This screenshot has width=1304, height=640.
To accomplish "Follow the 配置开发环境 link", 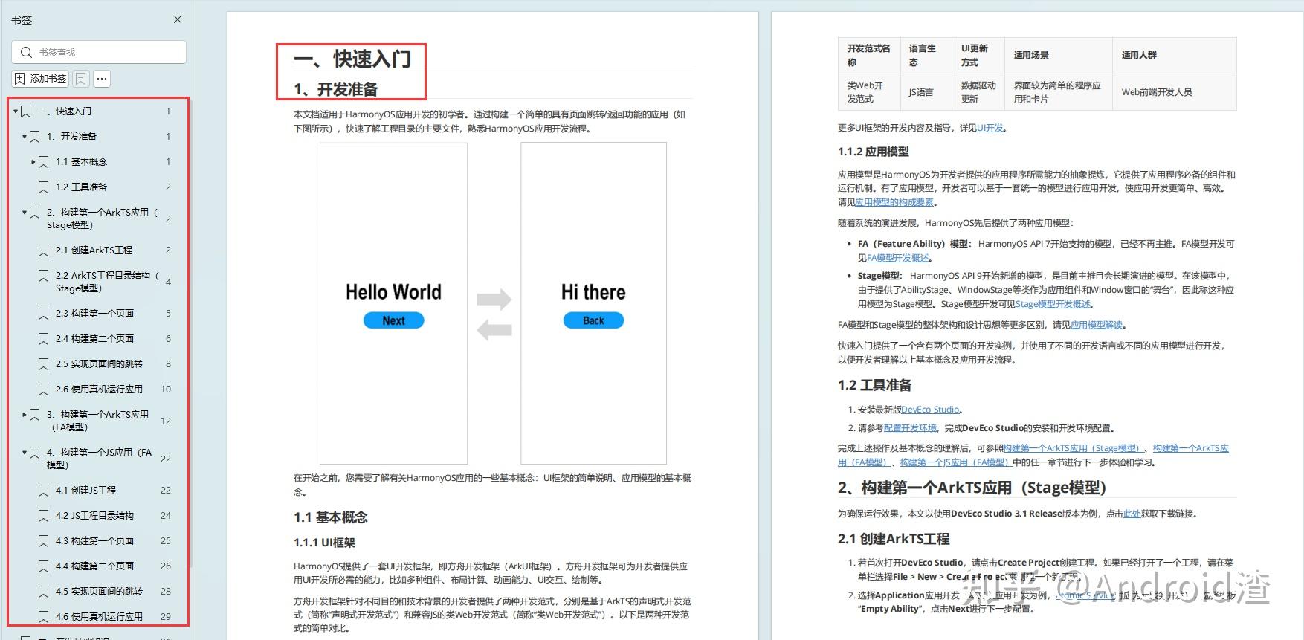I will click(910, 428).
